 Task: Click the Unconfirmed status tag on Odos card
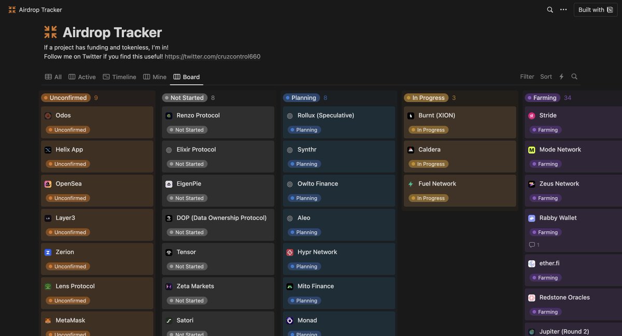point(67,130)
